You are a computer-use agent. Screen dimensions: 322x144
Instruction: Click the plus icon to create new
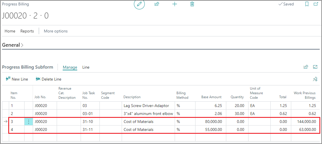[175, 4]
